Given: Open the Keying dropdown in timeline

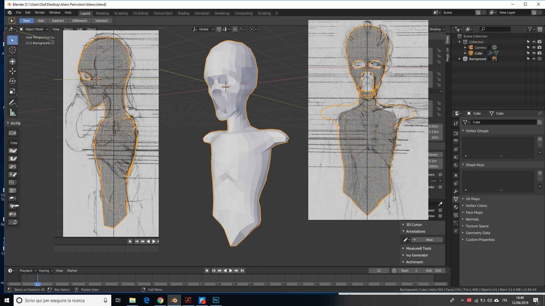Looking at the screenshot, I should (46, 271).
